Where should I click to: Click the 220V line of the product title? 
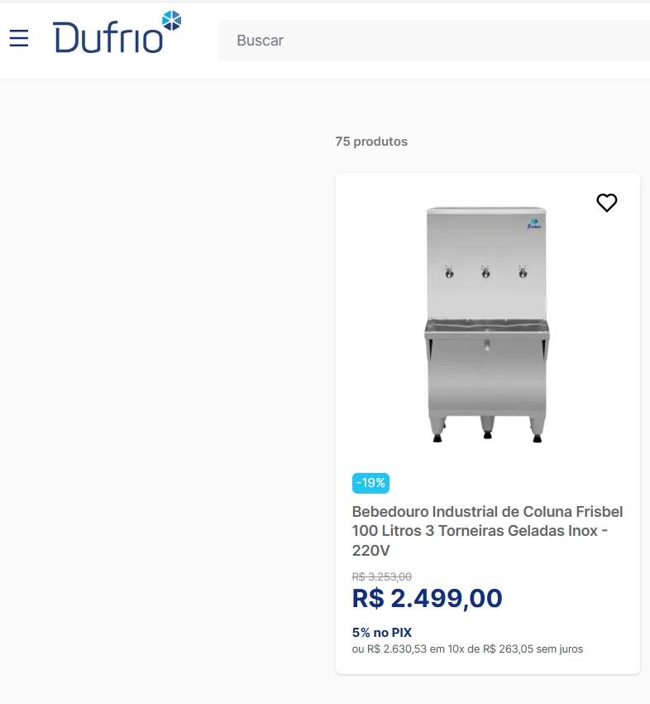coord(370,551)
